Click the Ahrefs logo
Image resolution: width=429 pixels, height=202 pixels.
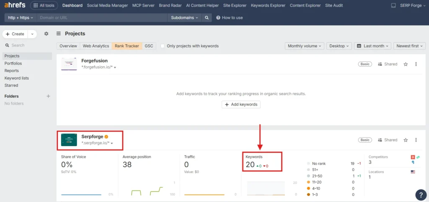point(14,5)
